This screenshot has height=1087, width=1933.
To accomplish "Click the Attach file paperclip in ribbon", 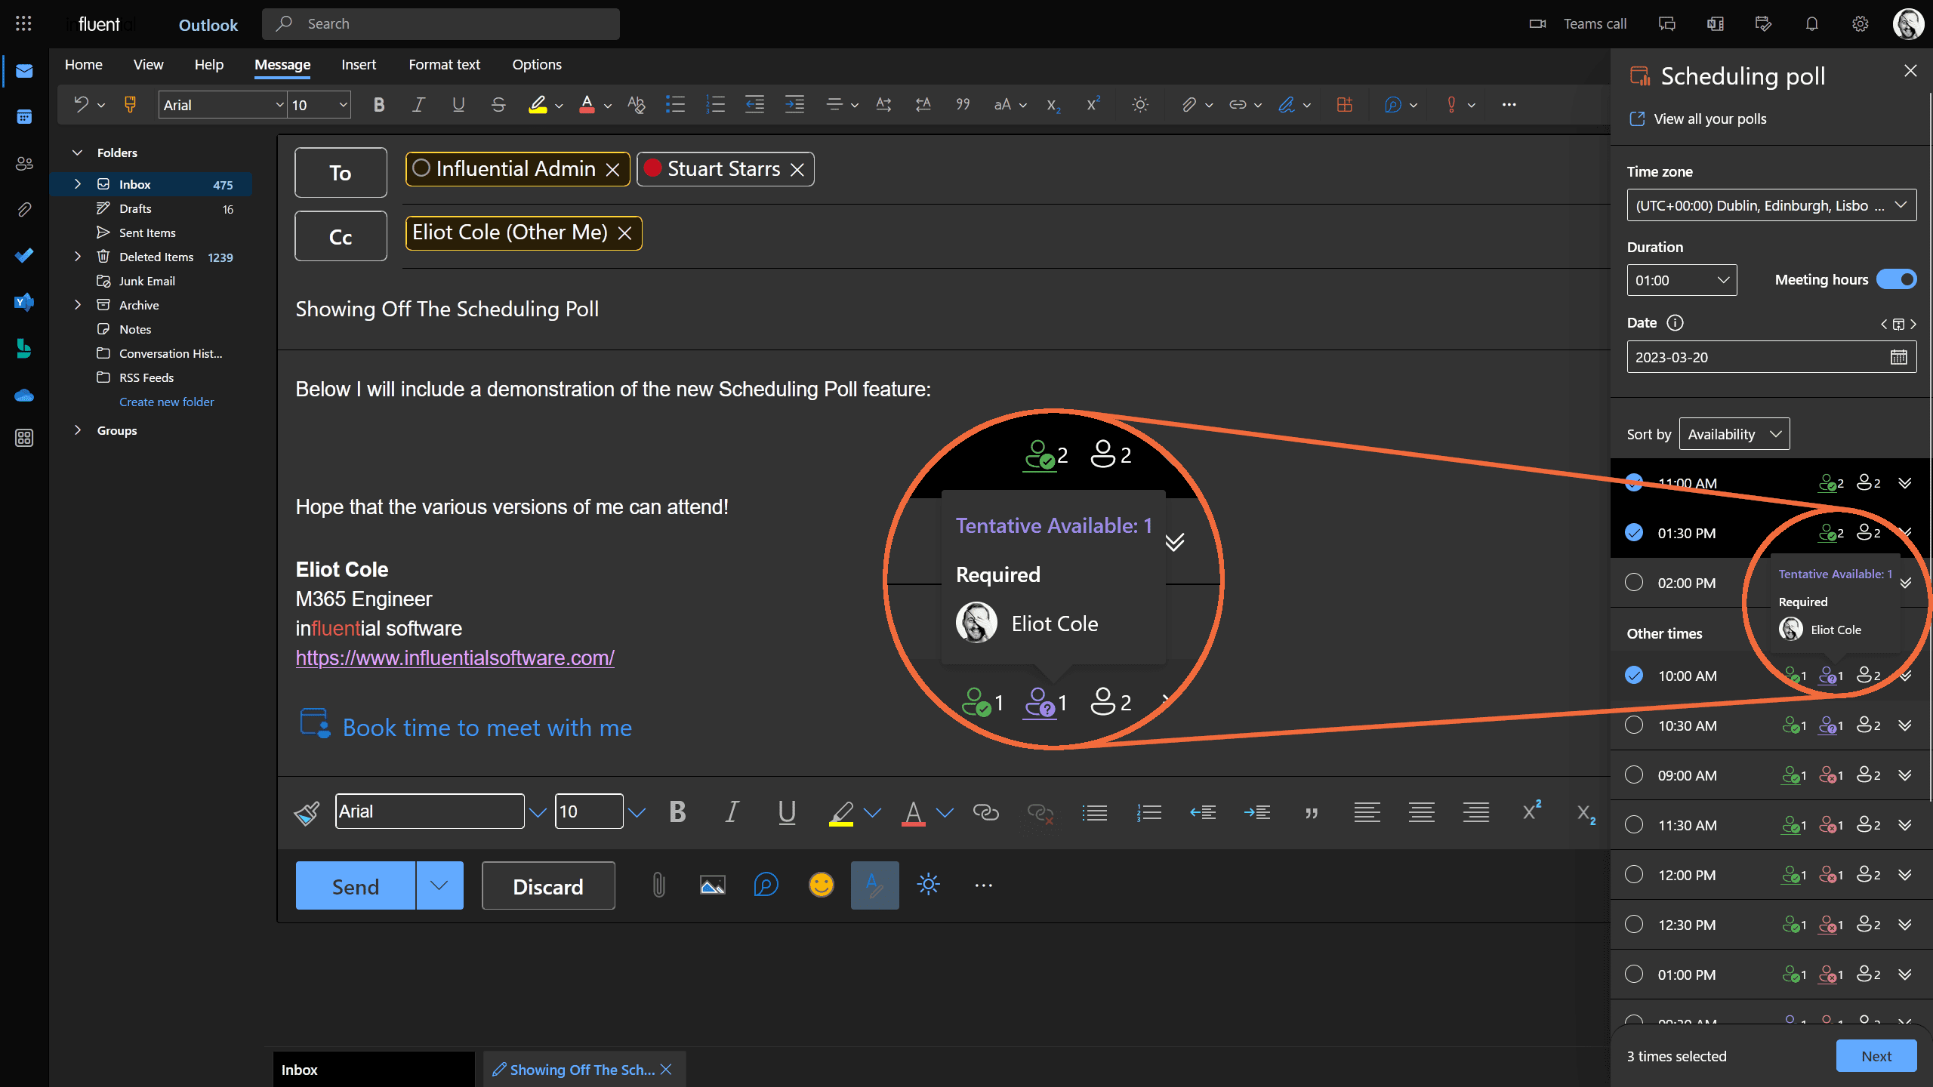I will [1188, 105].
